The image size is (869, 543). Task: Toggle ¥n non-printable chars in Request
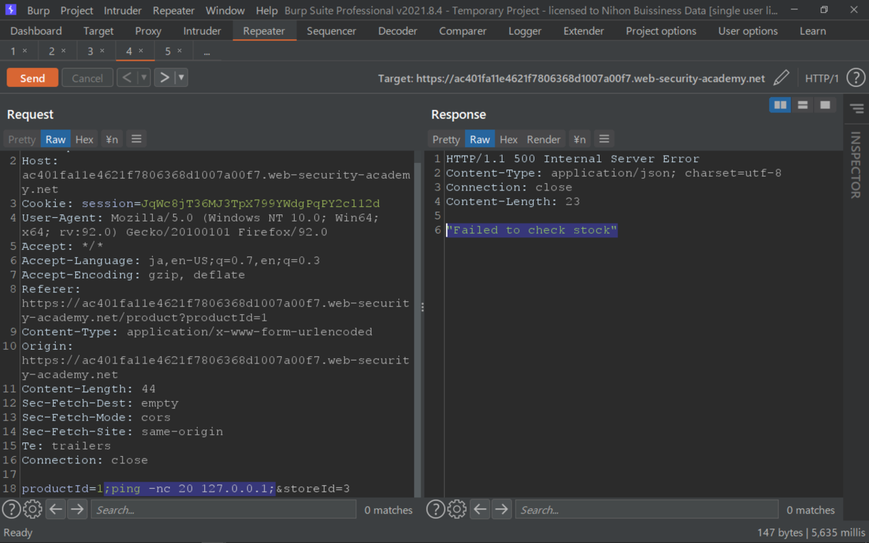(x=112, y=139)
